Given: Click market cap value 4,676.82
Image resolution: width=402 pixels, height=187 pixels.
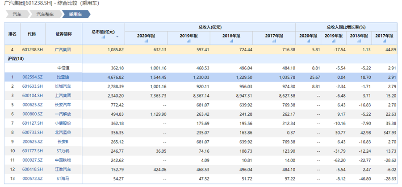Looking at the screenshot, I should click(x=115, y=77).
